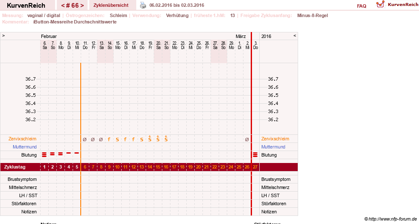
Task: Click the ø mucus symbol on 13. Sa
Action: coord(101,139)
